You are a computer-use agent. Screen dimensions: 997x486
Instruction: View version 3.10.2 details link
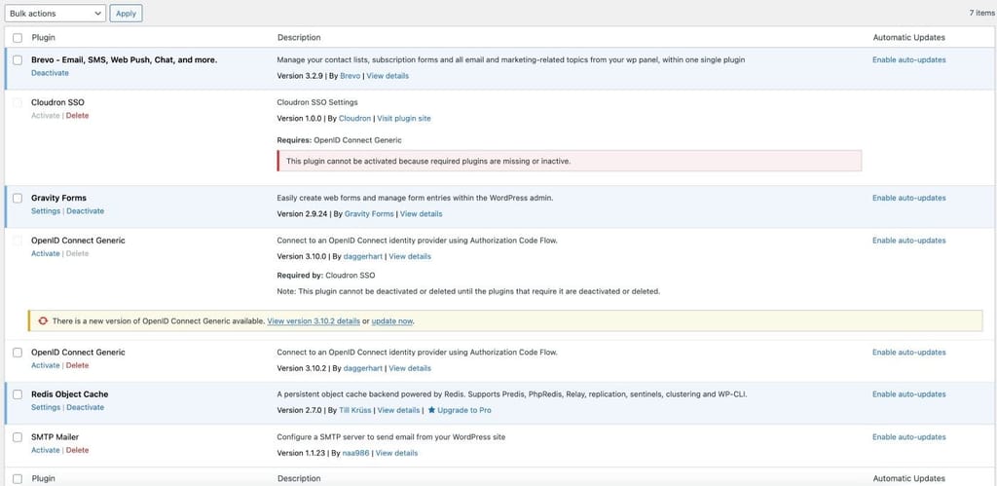[314, 320]
